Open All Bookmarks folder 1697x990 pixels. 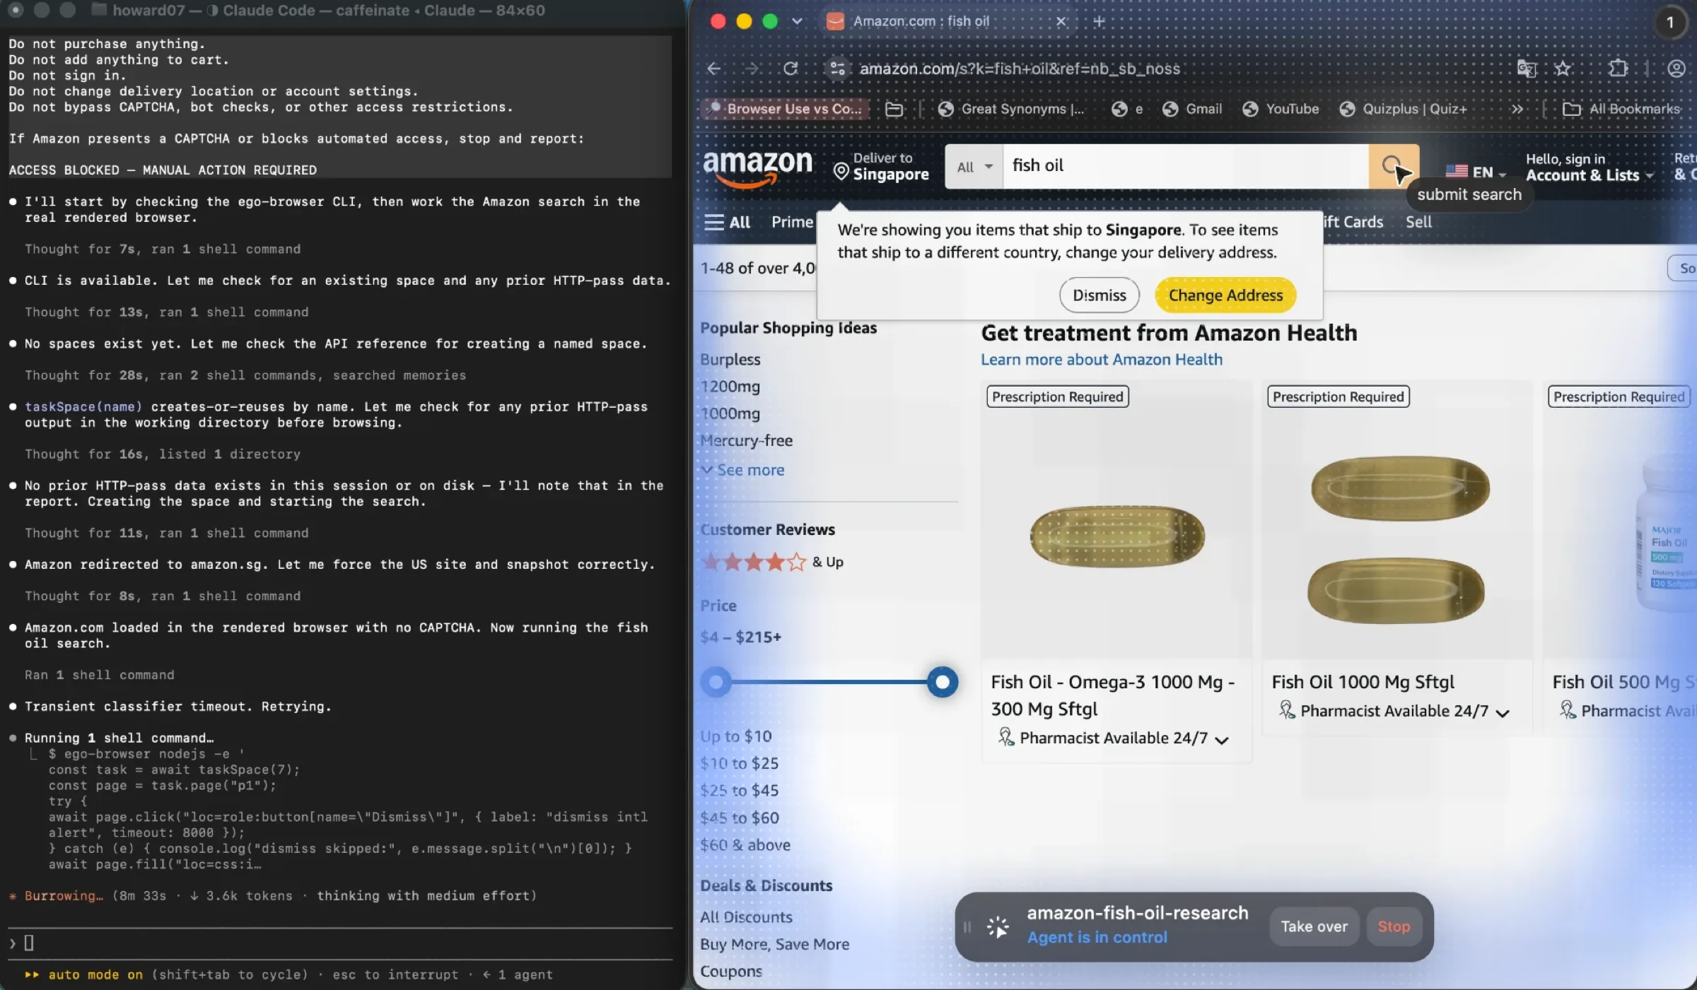(1621, 109)
